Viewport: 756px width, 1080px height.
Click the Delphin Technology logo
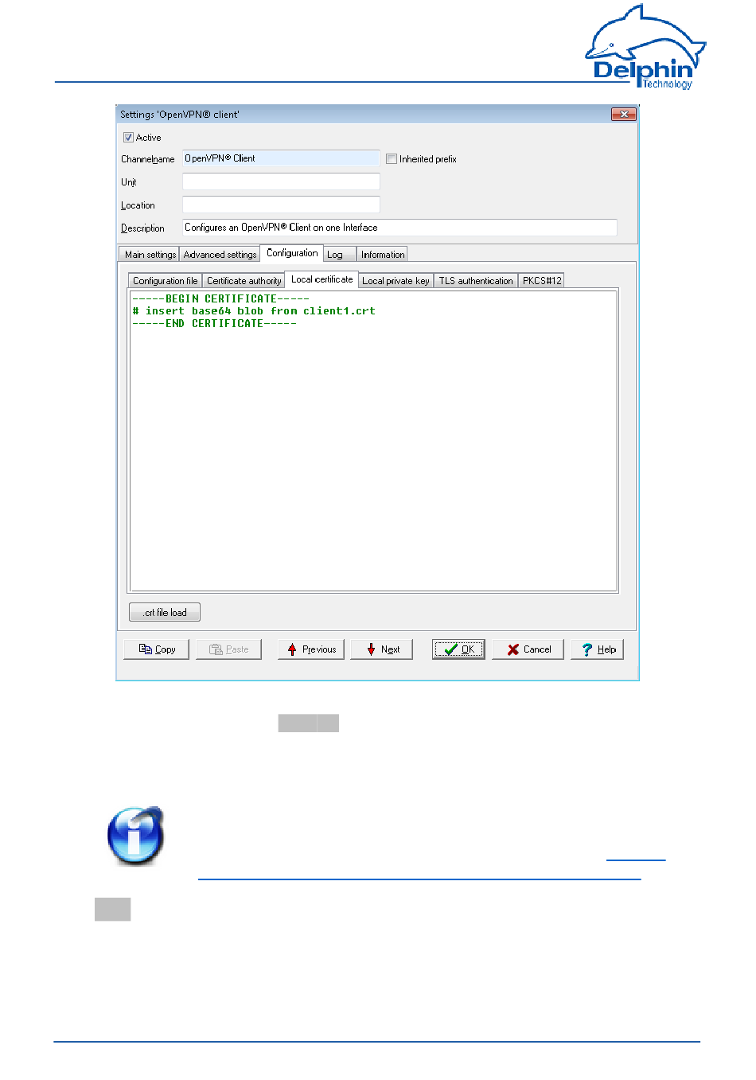[x=645, y=47]
